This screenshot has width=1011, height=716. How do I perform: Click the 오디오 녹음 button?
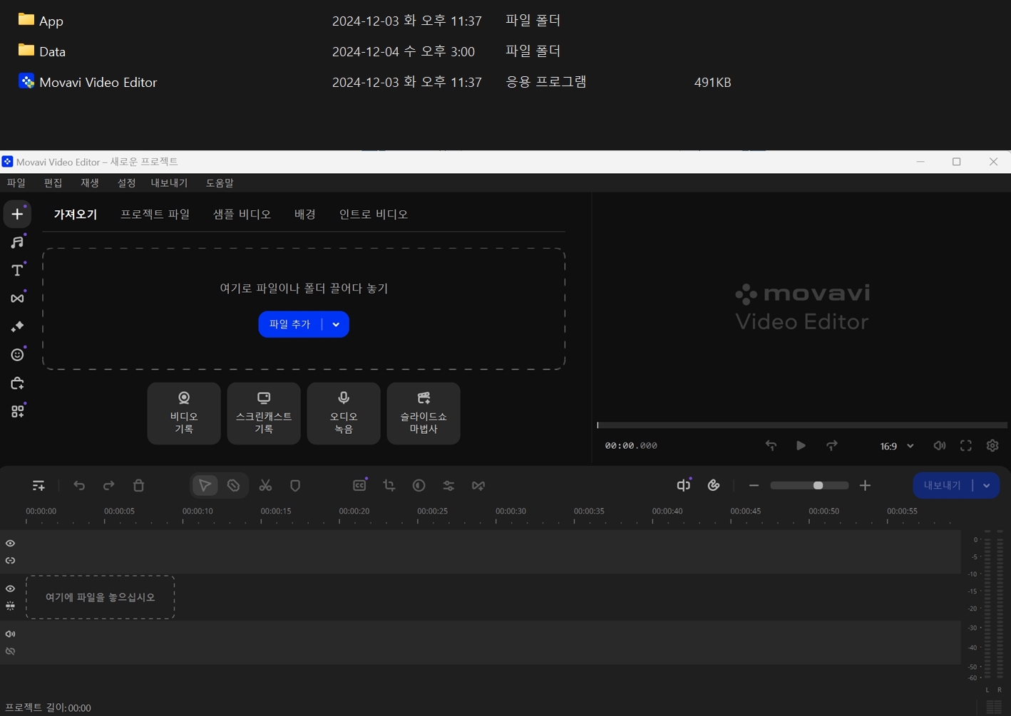[x=344, y=414]
